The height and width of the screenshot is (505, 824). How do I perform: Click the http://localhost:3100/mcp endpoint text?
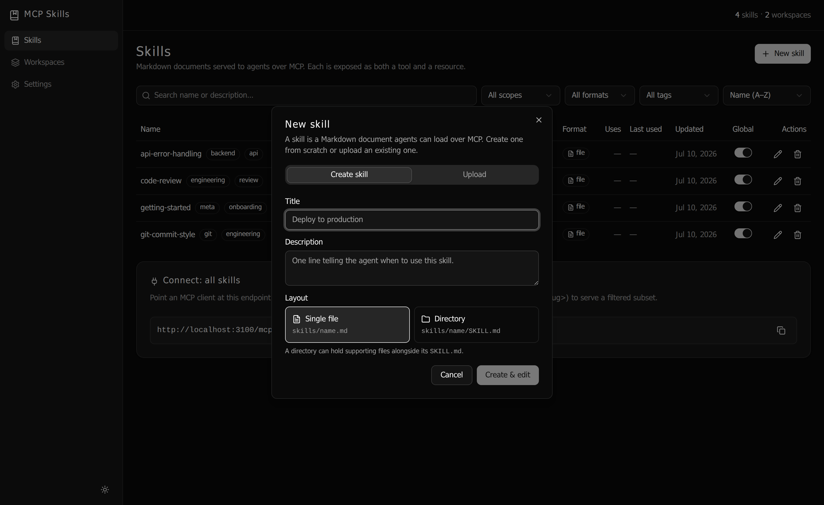(x=214, y=330)
